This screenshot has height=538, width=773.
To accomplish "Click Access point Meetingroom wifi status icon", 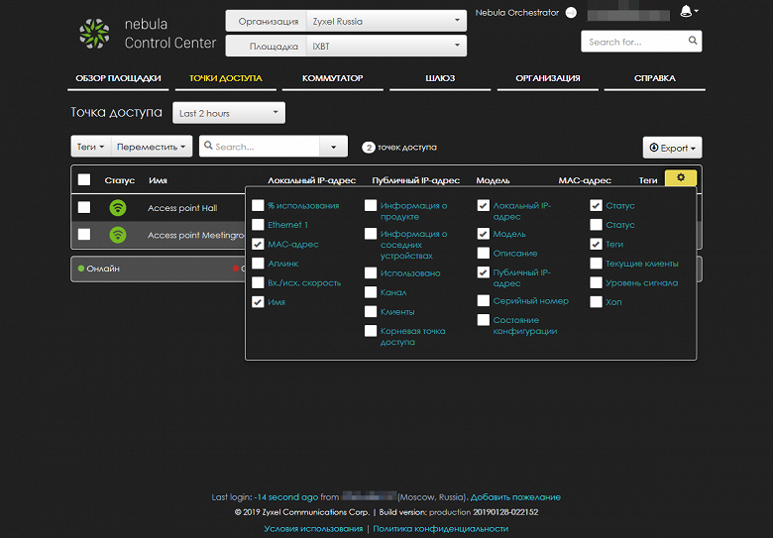I will click(118, 235).
